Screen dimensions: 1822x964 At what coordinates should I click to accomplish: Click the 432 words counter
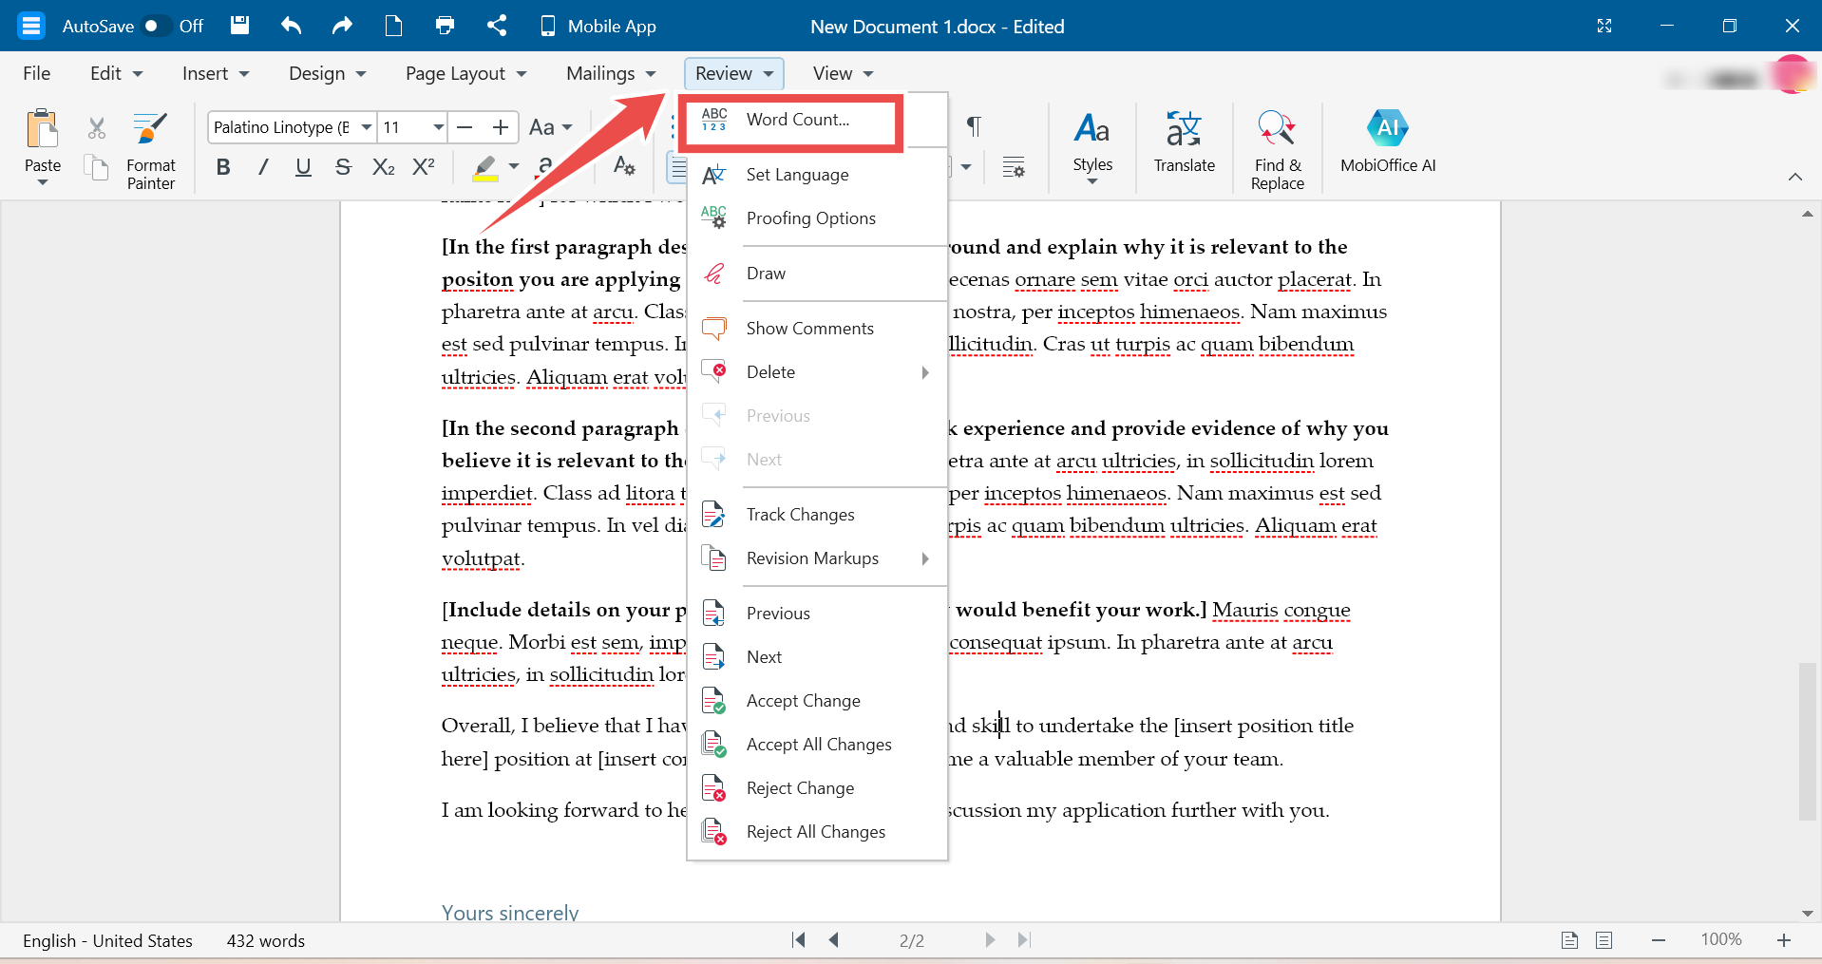coord(266,941)
